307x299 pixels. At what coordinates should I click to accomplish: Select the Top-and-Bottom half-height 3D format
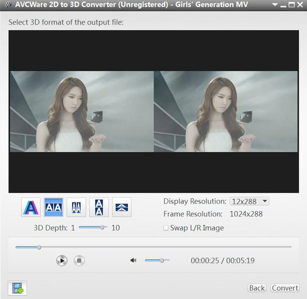[x=122, y=207]
